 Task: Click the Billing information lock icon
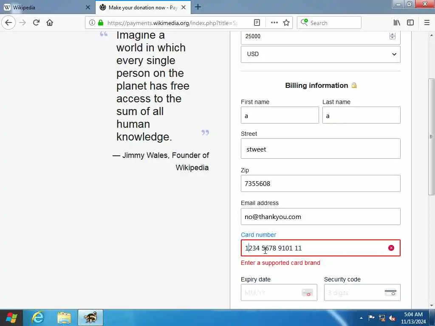pyautogui.click(x=354, y=85)
